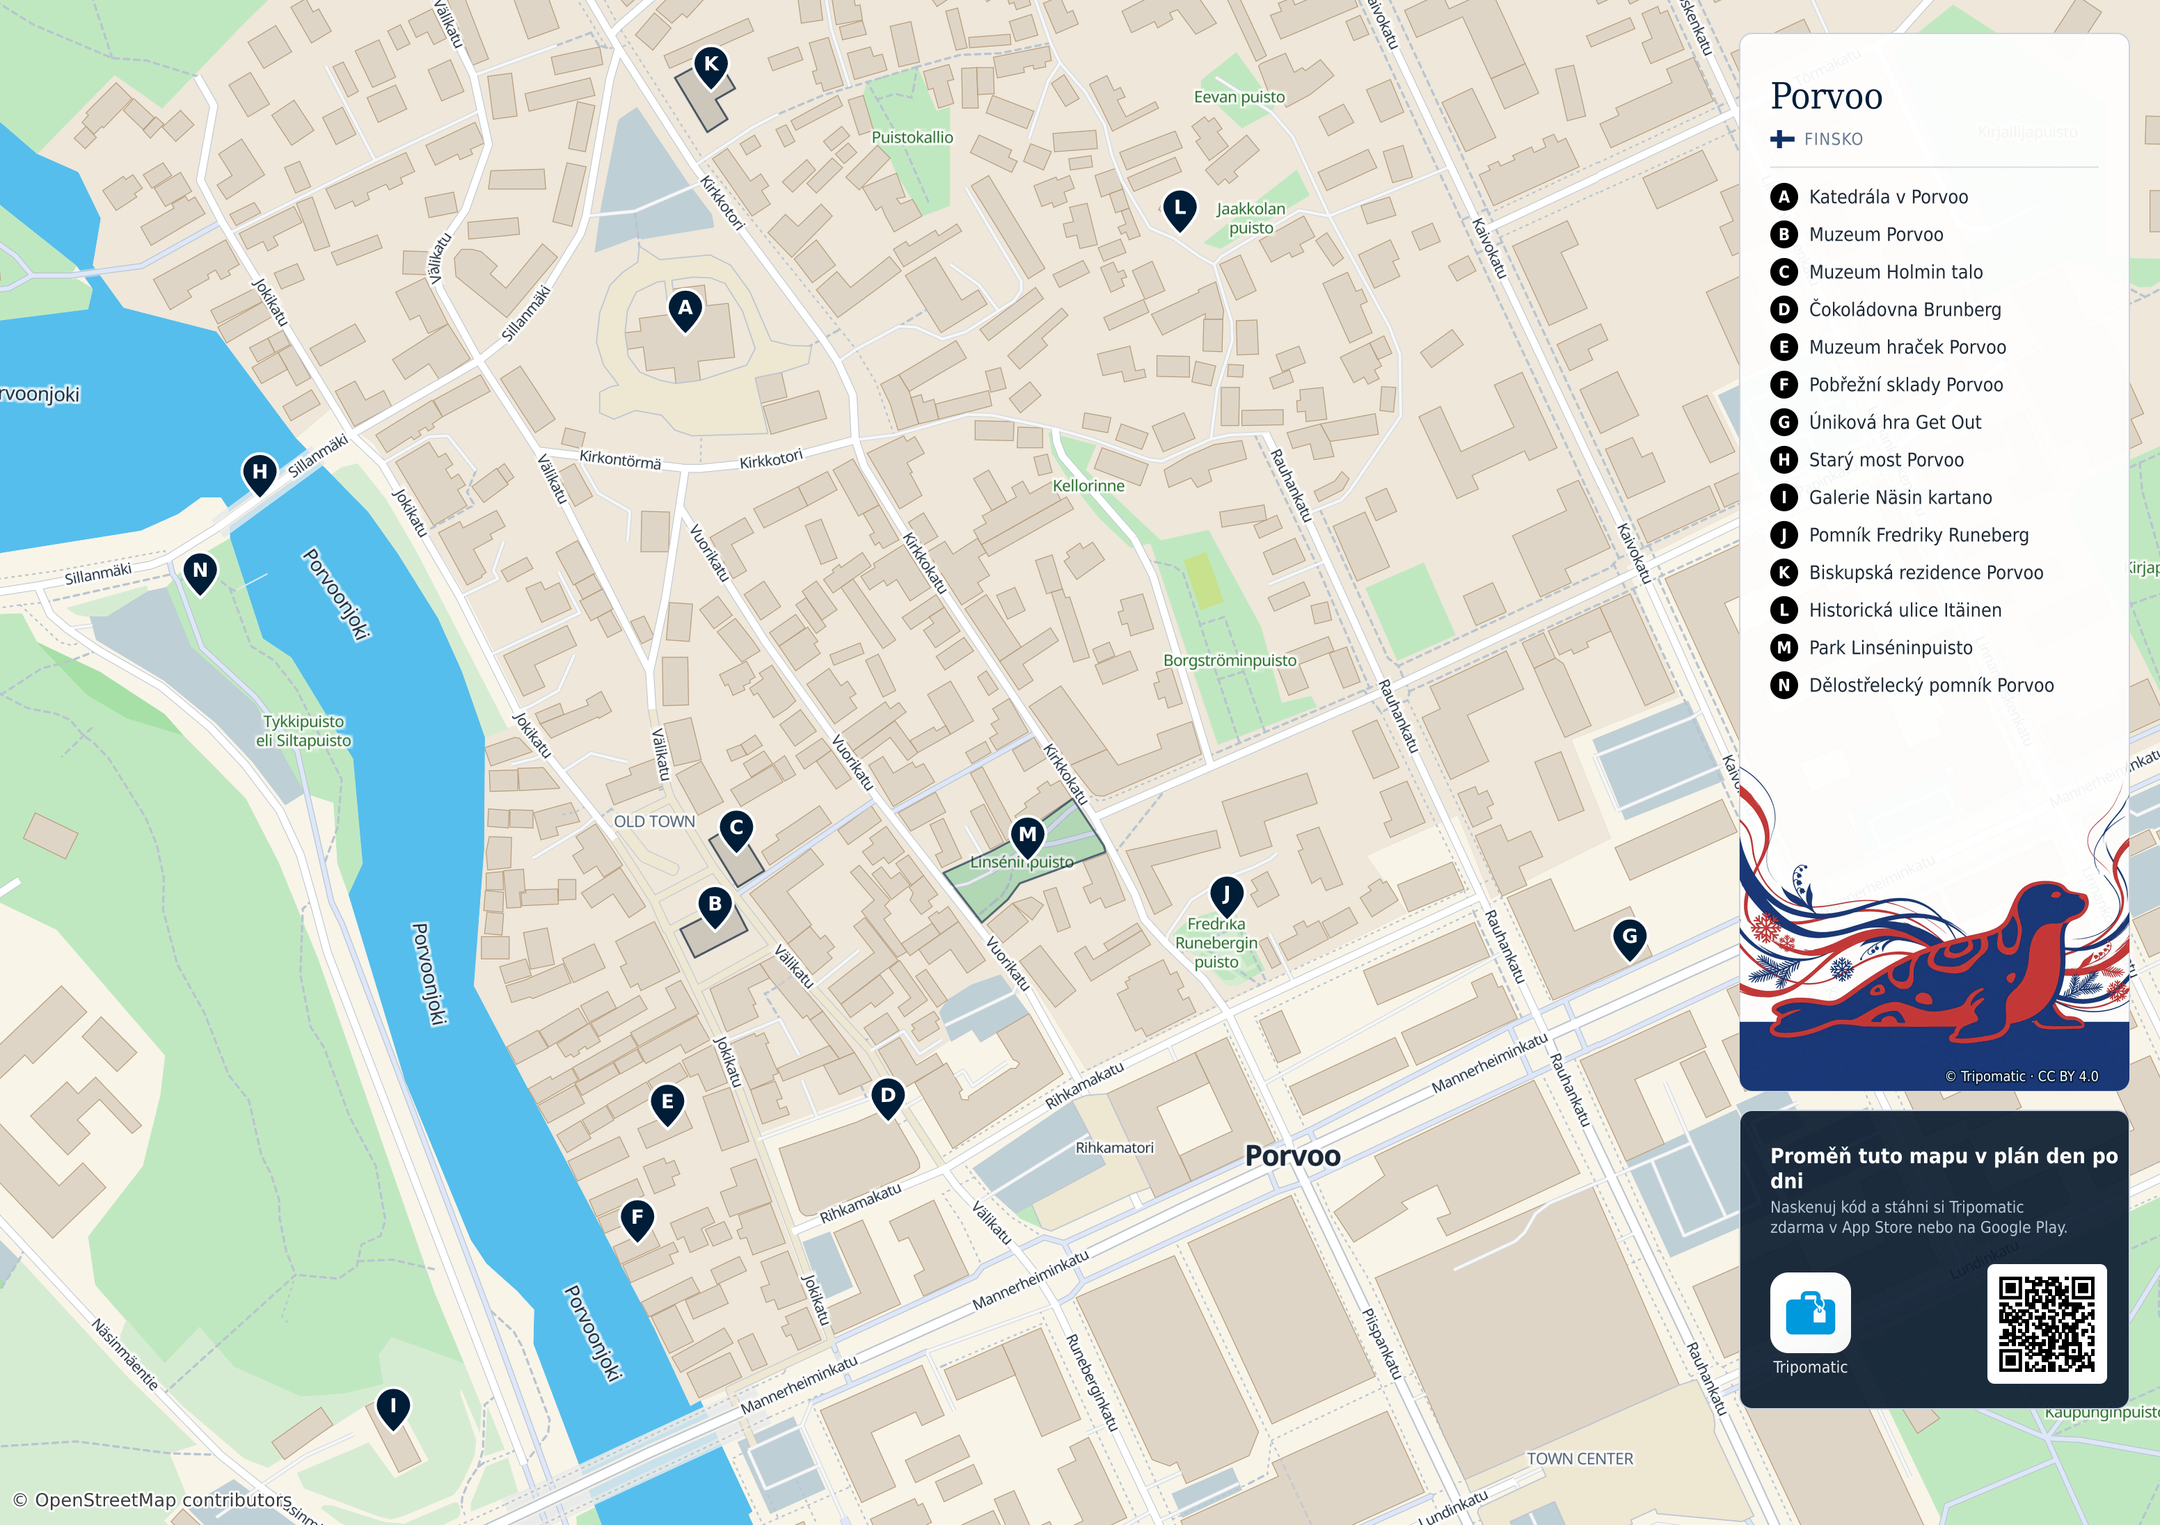2160x1525 pixels.
Task: Click legend entry Pobřežní sklady Porvoo
Action: 1887,385
